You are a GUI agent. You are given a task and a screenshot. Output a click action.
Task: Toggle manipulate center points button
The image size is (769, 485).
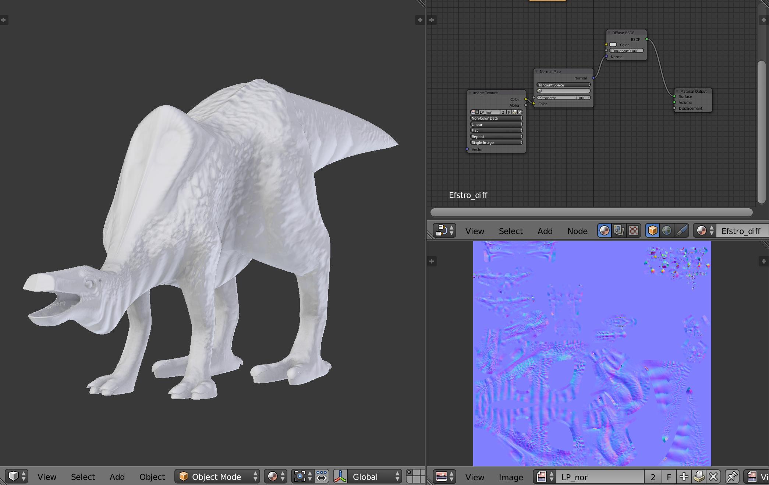tap(321, 476)
